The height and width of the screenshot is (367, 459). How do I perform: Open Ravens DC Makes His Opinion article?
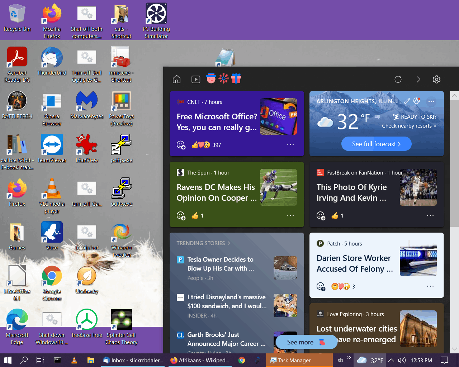coord(217,192)
